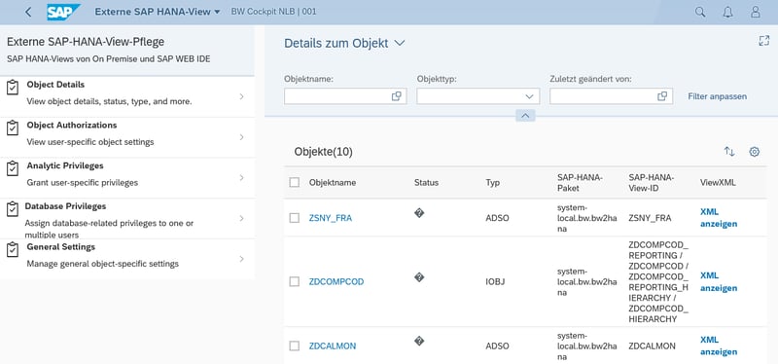The image size is (778, 364).
Task: Open value help for Zuletzt geändert von
Action: [662, 96]
